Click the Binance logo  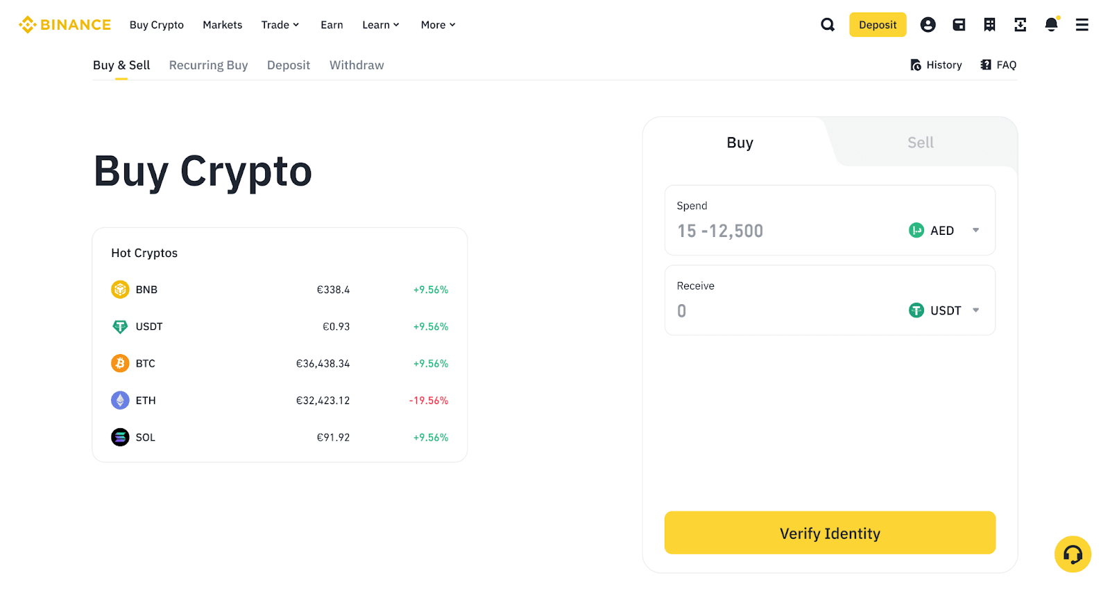pos(65,25)
